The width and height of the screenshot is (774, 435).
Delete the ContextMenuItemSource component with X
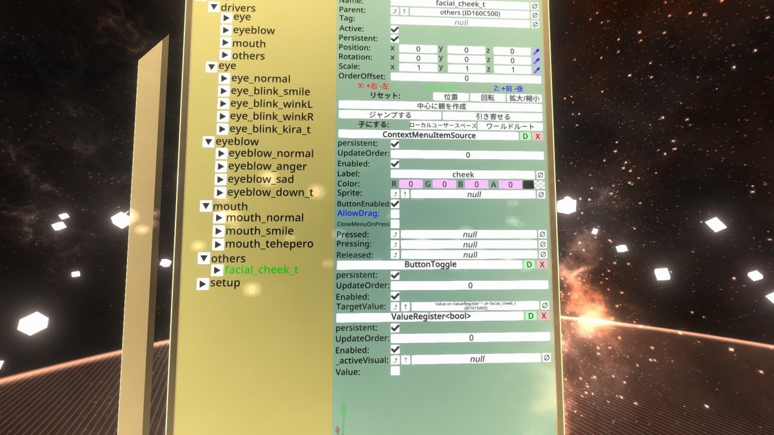point(538,136)
